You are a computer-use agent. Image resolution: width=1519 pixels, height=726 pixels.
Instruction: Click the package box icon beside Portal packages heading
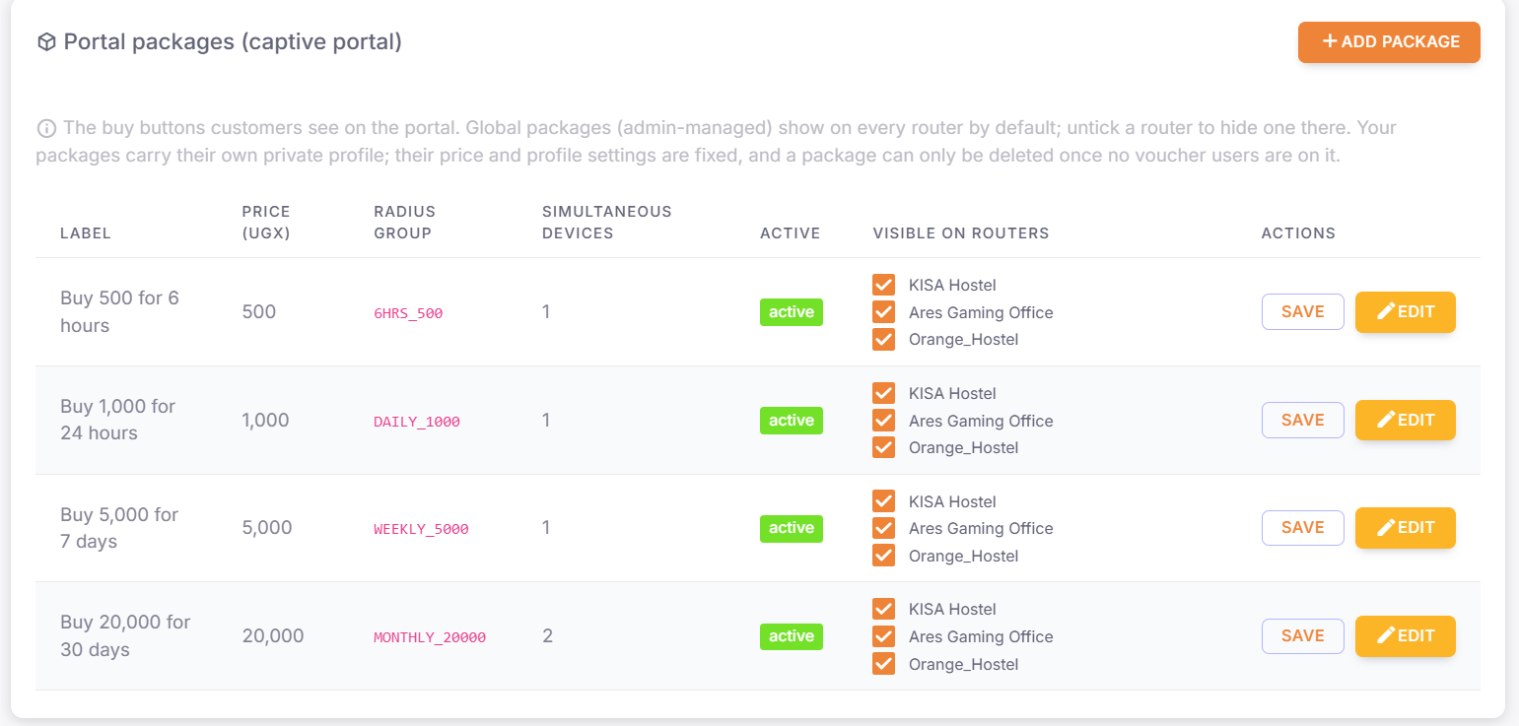(46, 42)
